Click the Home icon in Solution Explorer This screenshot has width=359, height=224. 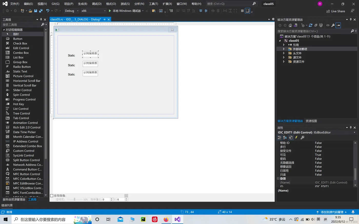(x=290, y=25)
